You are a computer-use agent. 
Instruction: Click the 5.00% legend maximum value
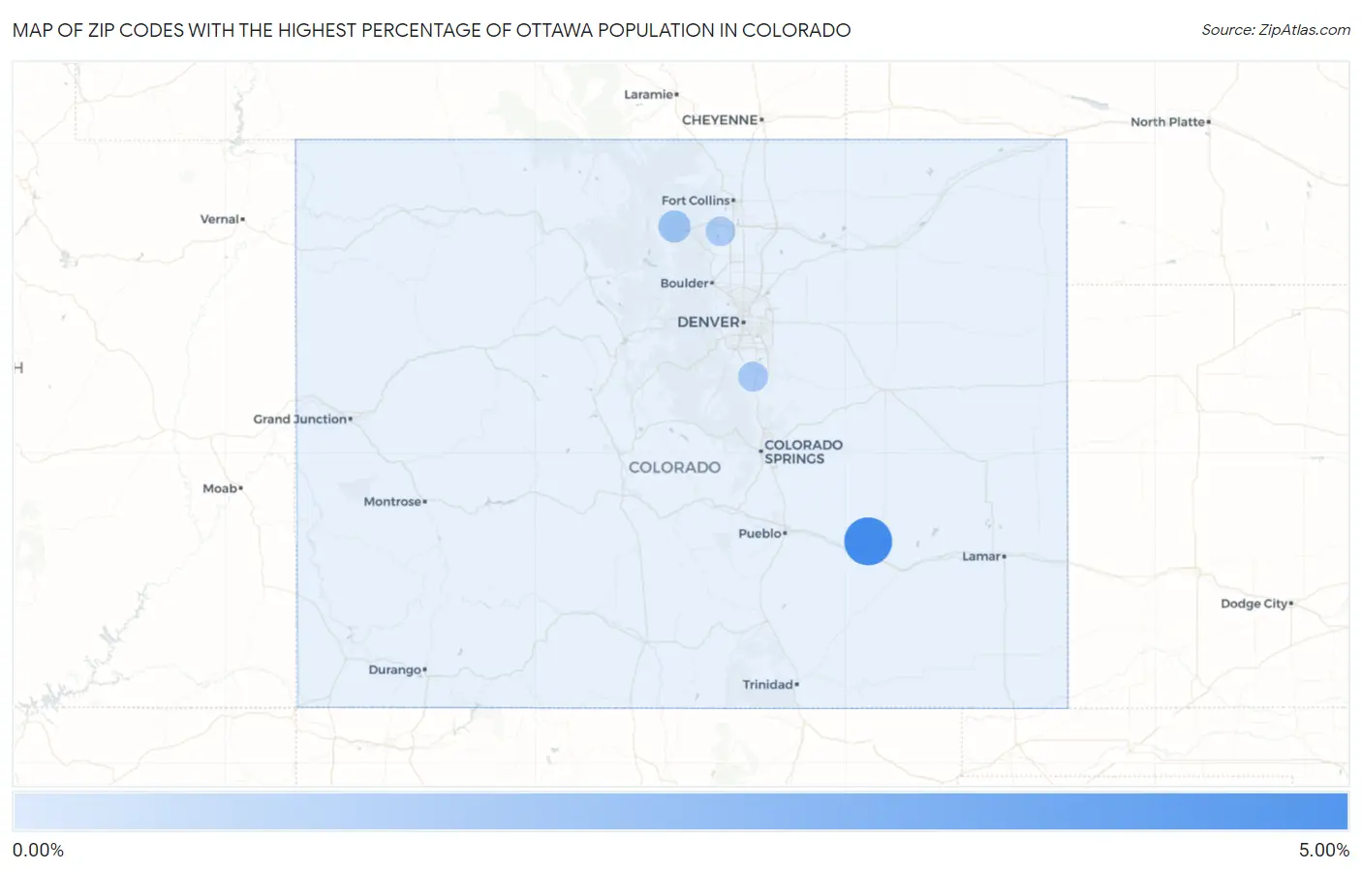pos(1324,850)
